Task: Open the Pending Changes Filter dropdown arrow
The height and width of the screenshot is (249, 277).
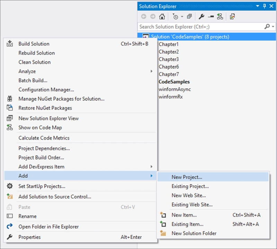Action: tap(182, 17)
